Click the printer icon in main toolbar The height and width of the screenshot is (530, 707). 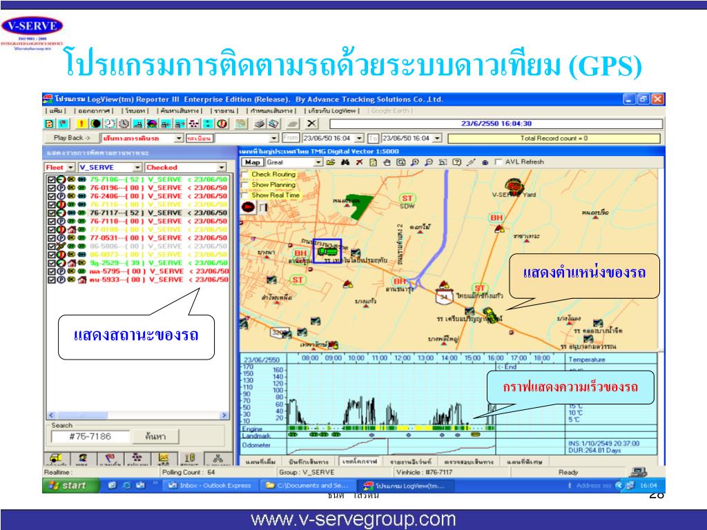coord(260,124)
